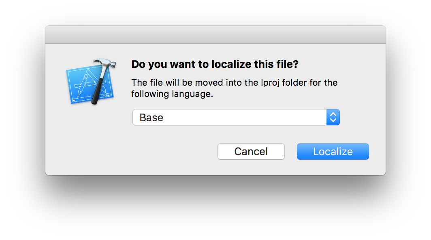Click the "Do you want to localize this file?" heading
The width and height of the screenshot is (431, 240).
coord(215,65)
